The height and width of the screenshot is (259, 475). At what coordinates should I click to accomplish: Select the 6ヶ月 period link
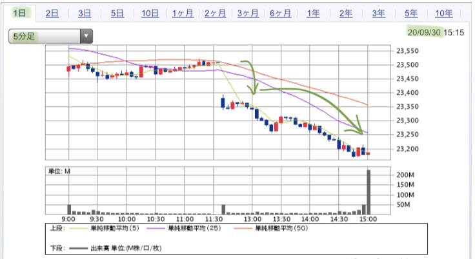[x=281, y=14]
